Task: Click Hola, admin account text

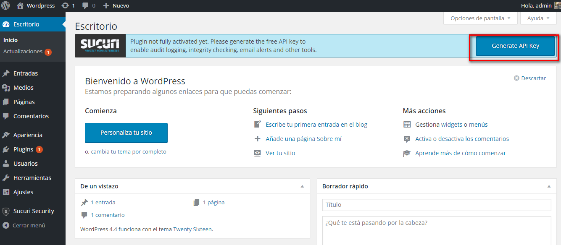Action: pyautogui.click(x=536, y=6)
